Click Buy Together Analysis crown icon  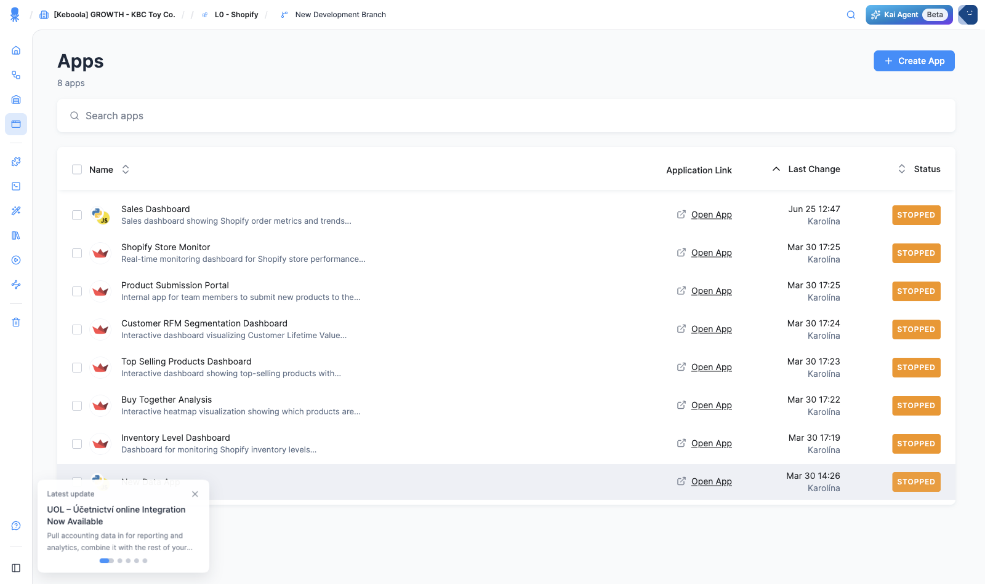click(100, 406)
